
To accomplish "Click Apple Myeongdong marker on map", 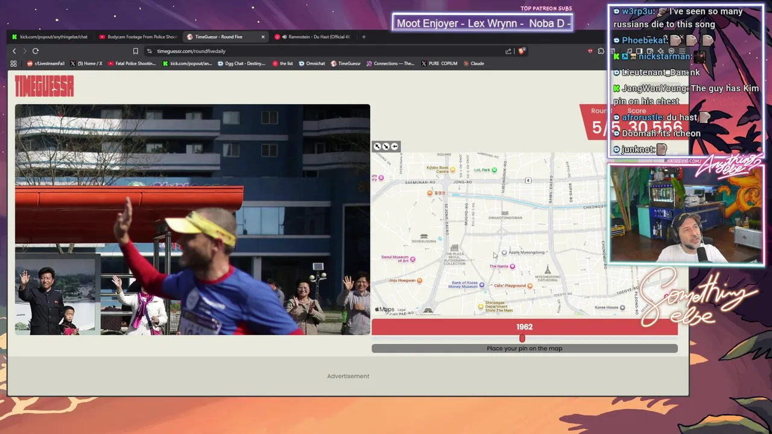I will (x=504, y=253).
